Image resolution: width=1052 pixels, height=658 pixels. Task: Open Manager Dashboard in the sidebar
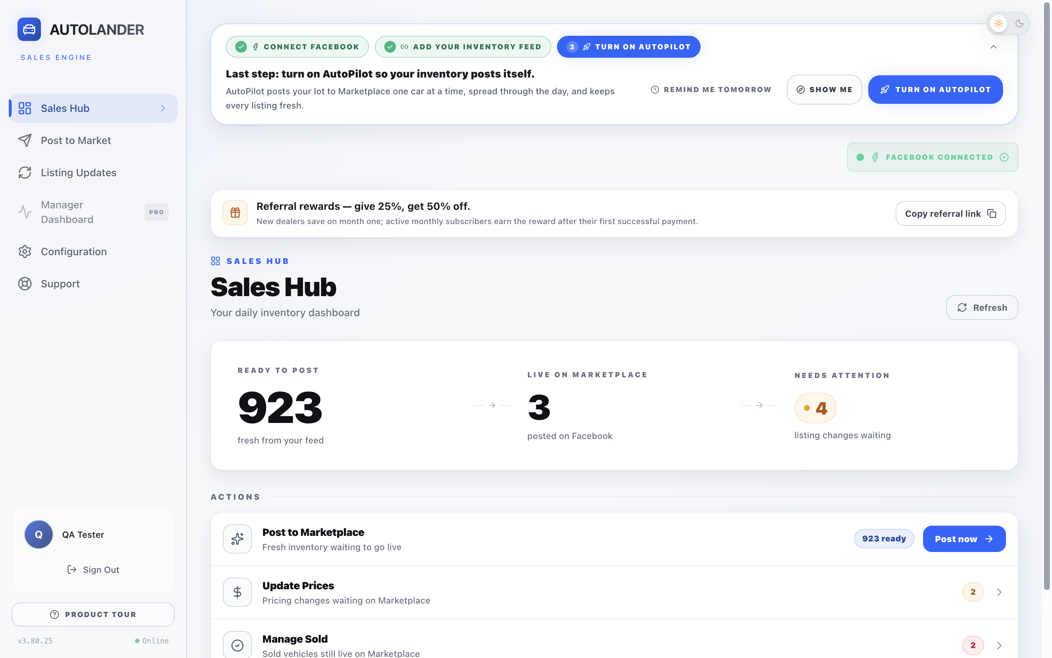93,212
